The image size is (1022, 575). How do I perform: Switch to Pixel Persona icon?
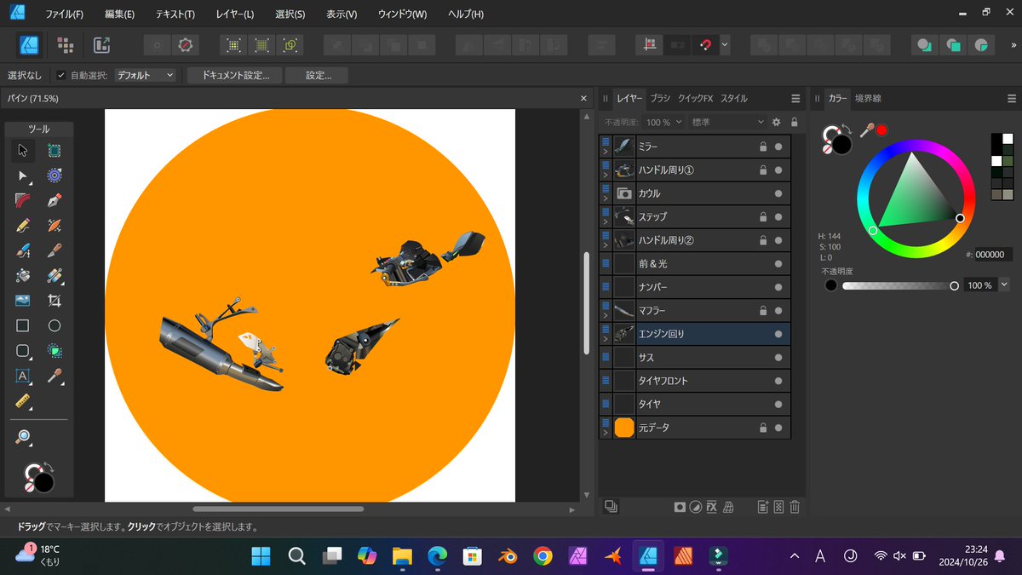[x=66, y=45]
